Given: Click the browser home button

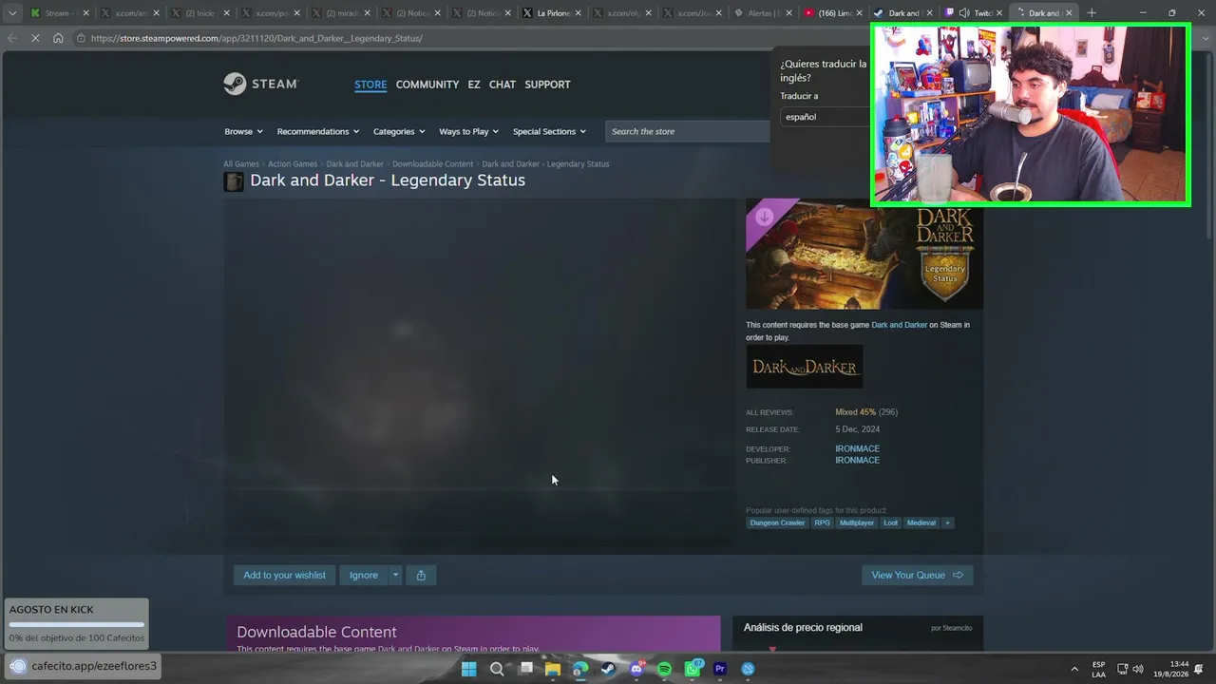Looking at the screenshot, I should [x=58, y=38].
